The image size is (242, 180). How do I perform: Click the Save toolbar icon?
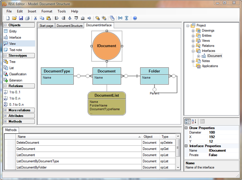click(21, 18)
